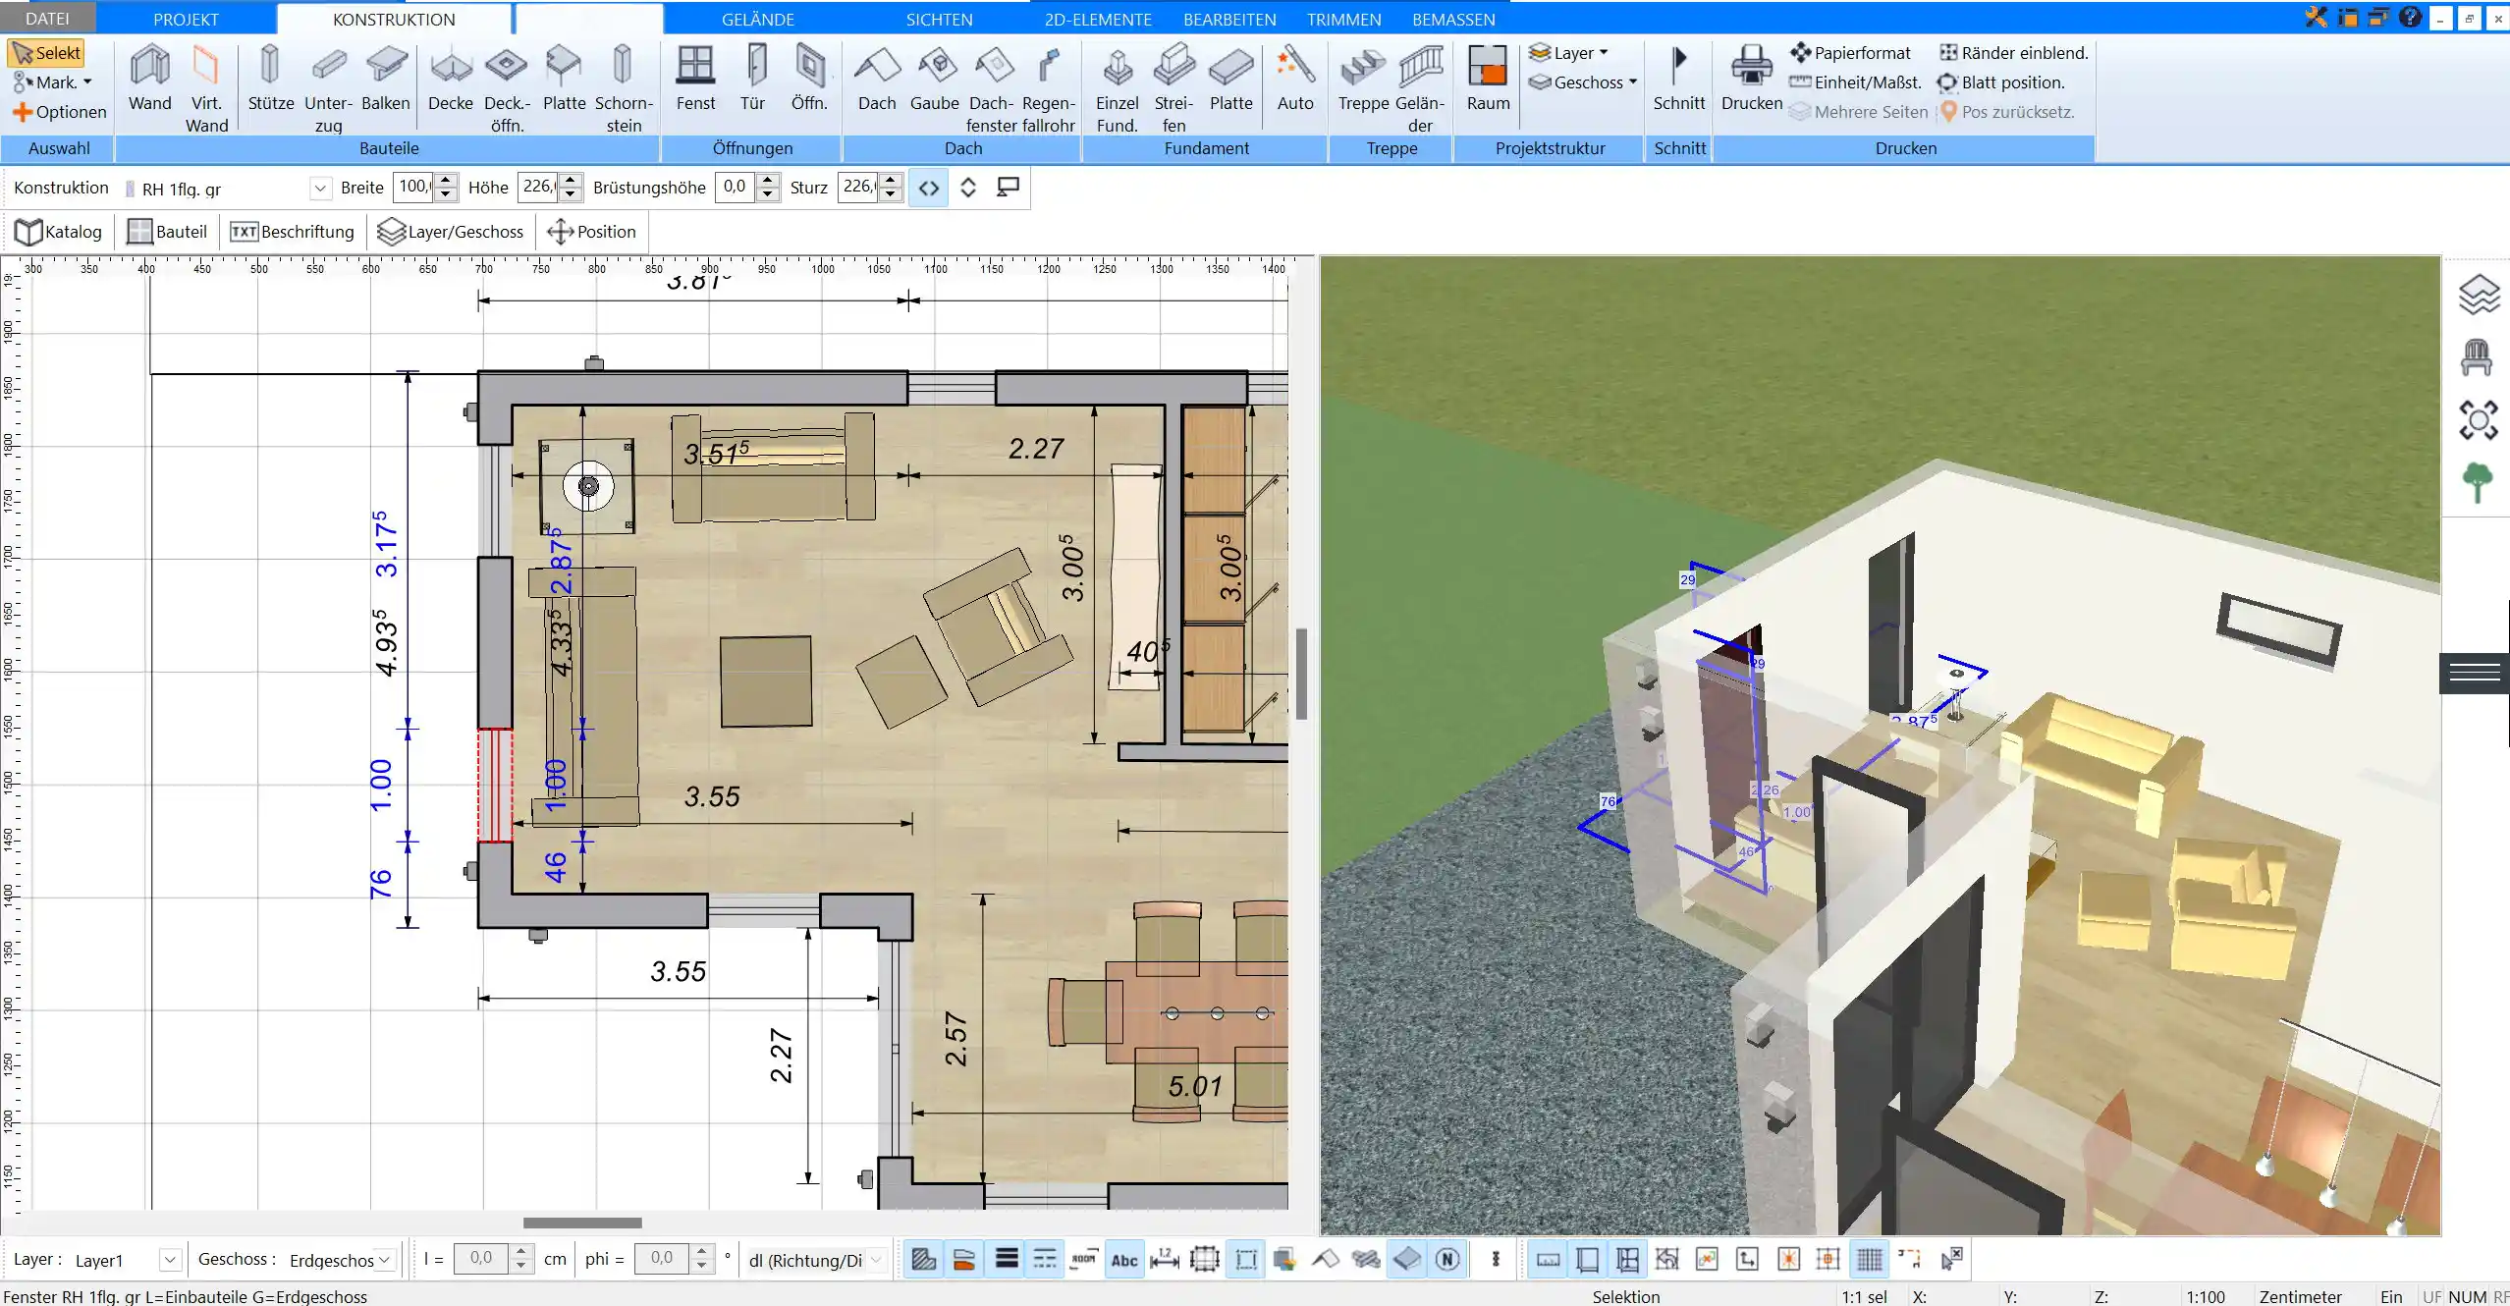The image size is (2510, 1306).
Task: Click the horizontal scrollbar of the 2D plan
Action: [x=582, y=1223]
